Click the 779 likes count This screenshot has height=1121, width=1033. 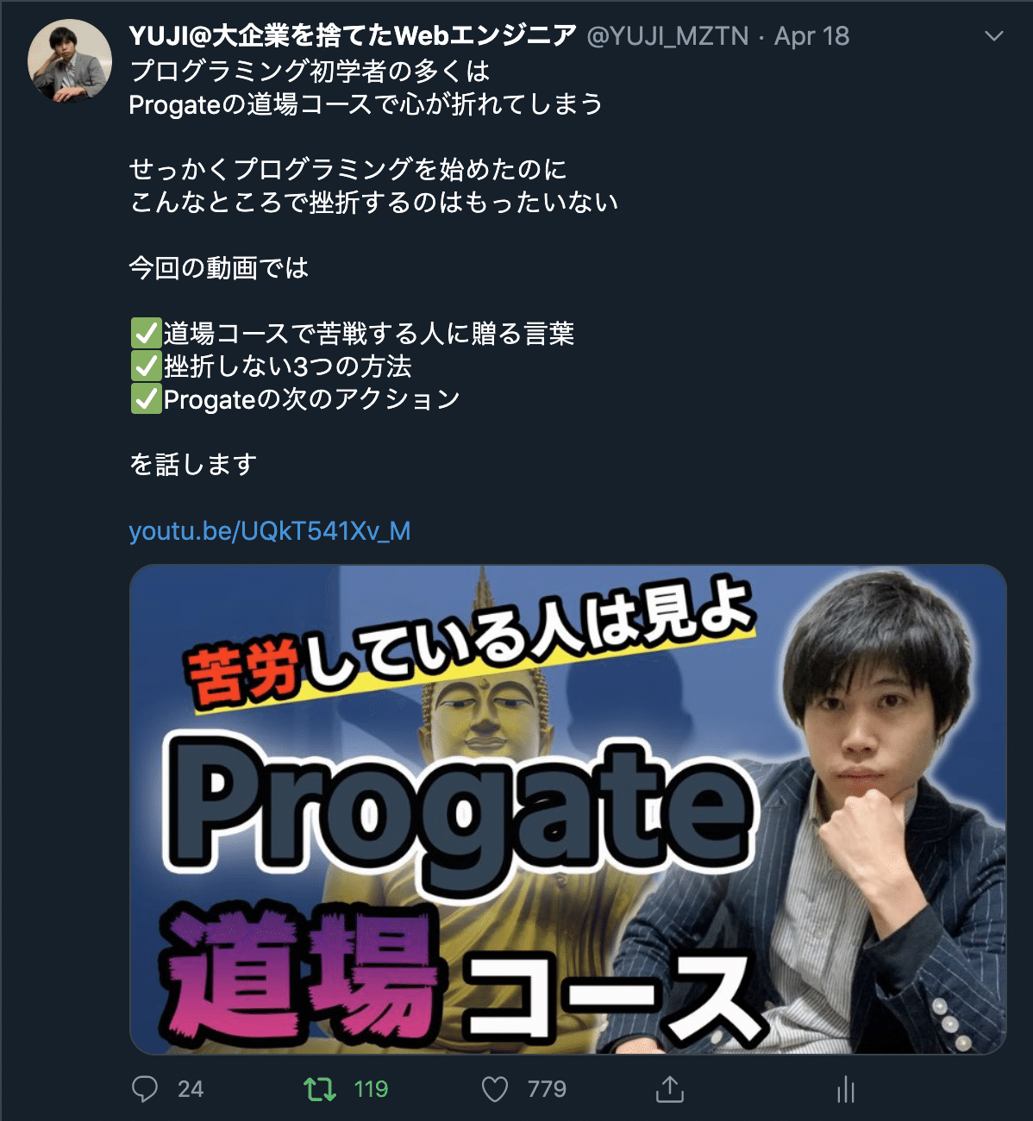point(547,1089)
